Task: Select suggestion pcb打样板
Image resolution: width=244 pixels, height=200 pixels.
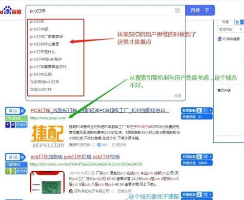Action: [39, 29]
